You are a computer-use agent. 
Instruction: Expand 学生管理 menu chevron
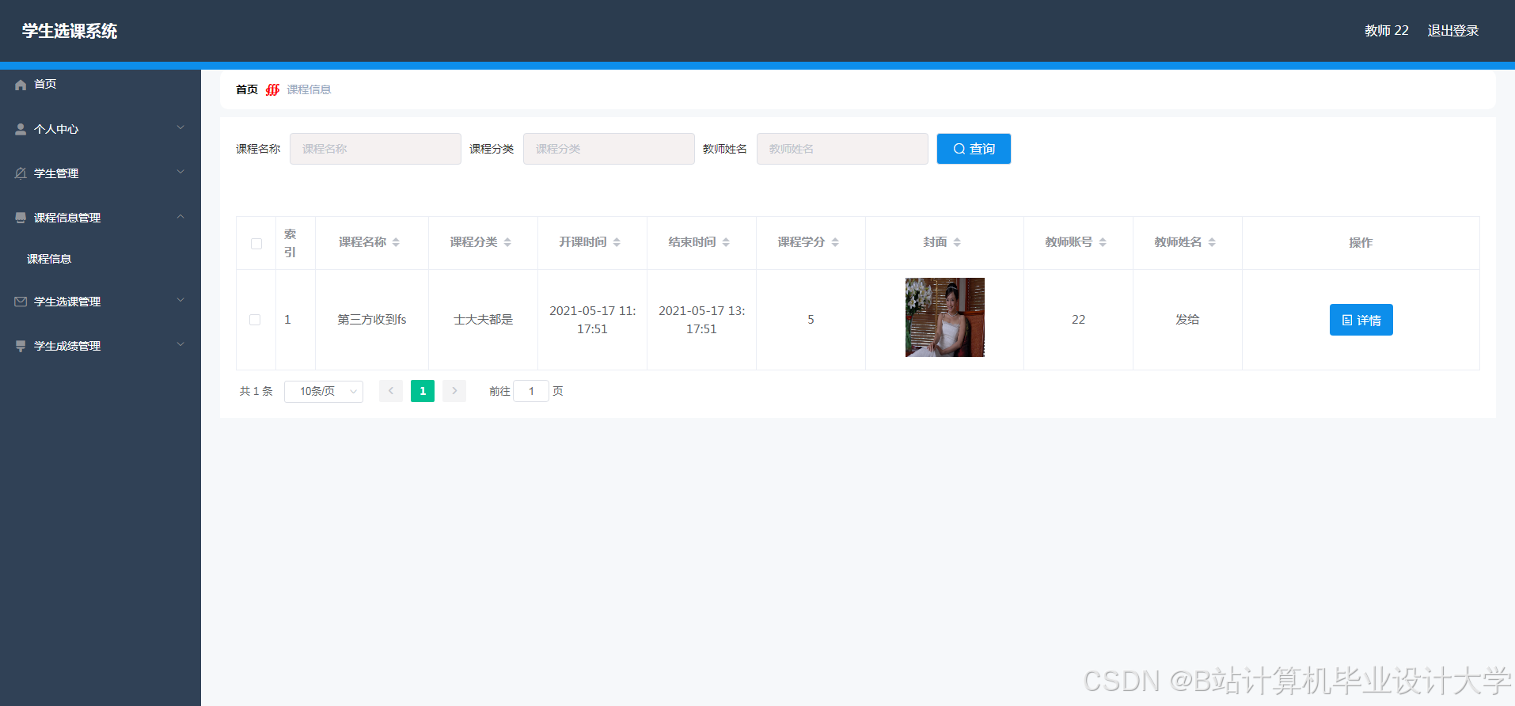click(x=180, y=172)
